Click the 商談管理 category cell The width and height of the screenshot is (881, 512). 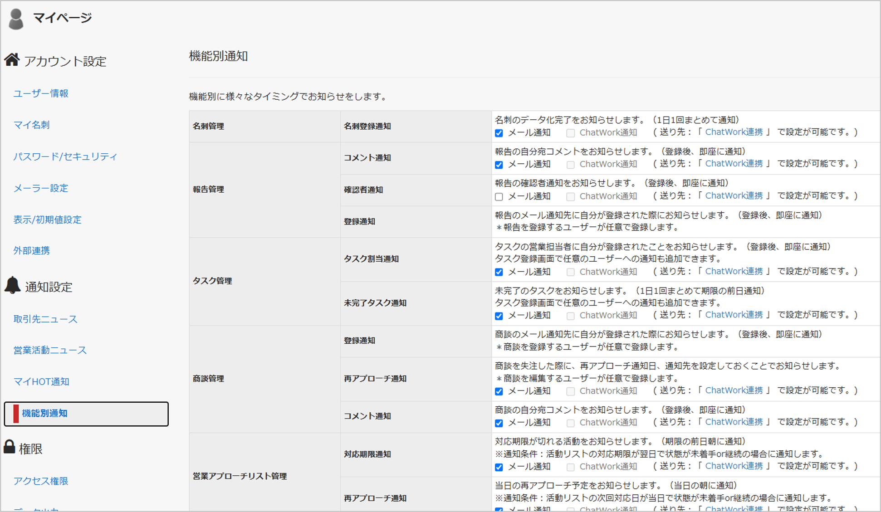(x=264, y=379)
